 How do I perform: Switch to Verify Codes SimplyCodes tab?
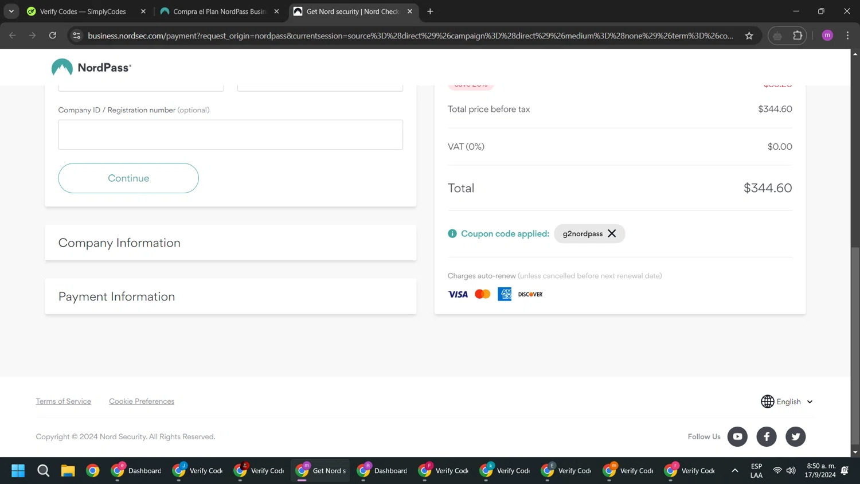83,11
